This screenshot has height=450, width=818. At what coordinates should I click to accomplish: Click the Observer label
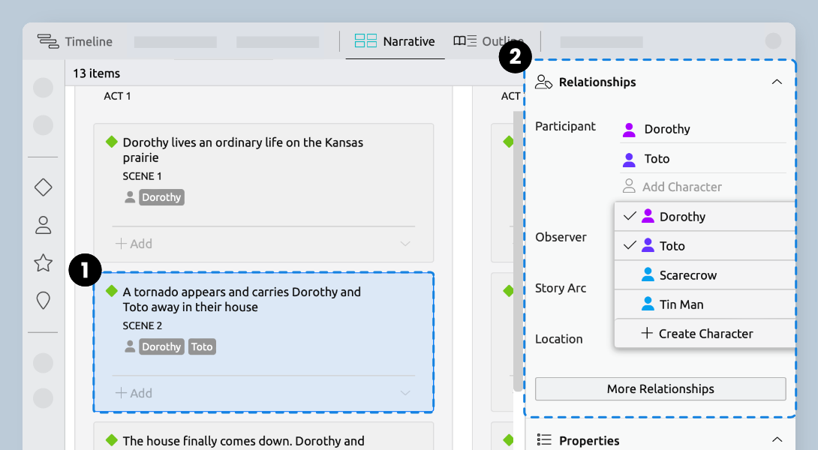point(561,237)
